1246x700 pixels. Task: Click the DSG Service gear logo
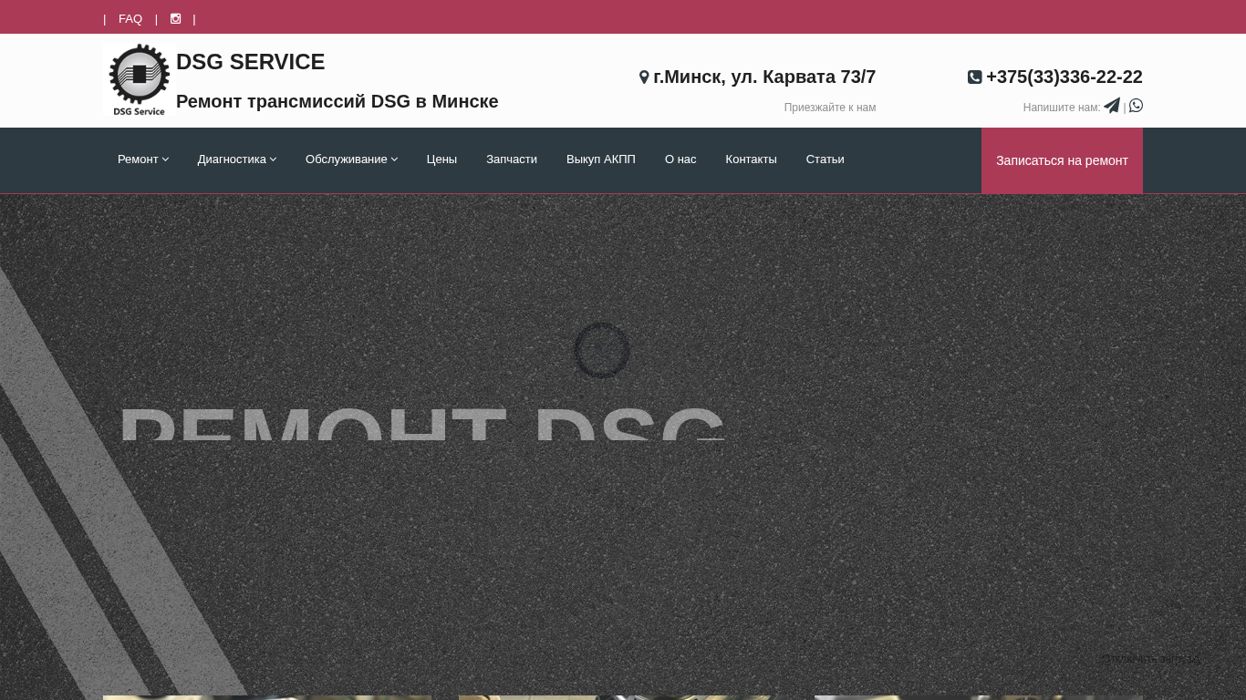tap(140, 80)
